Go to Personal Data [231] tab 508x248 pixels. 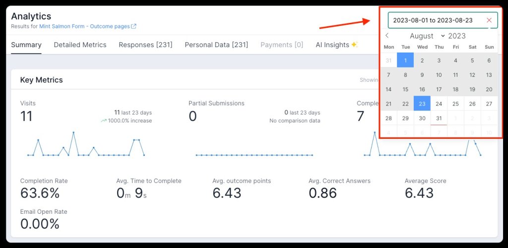pos(216,45)
